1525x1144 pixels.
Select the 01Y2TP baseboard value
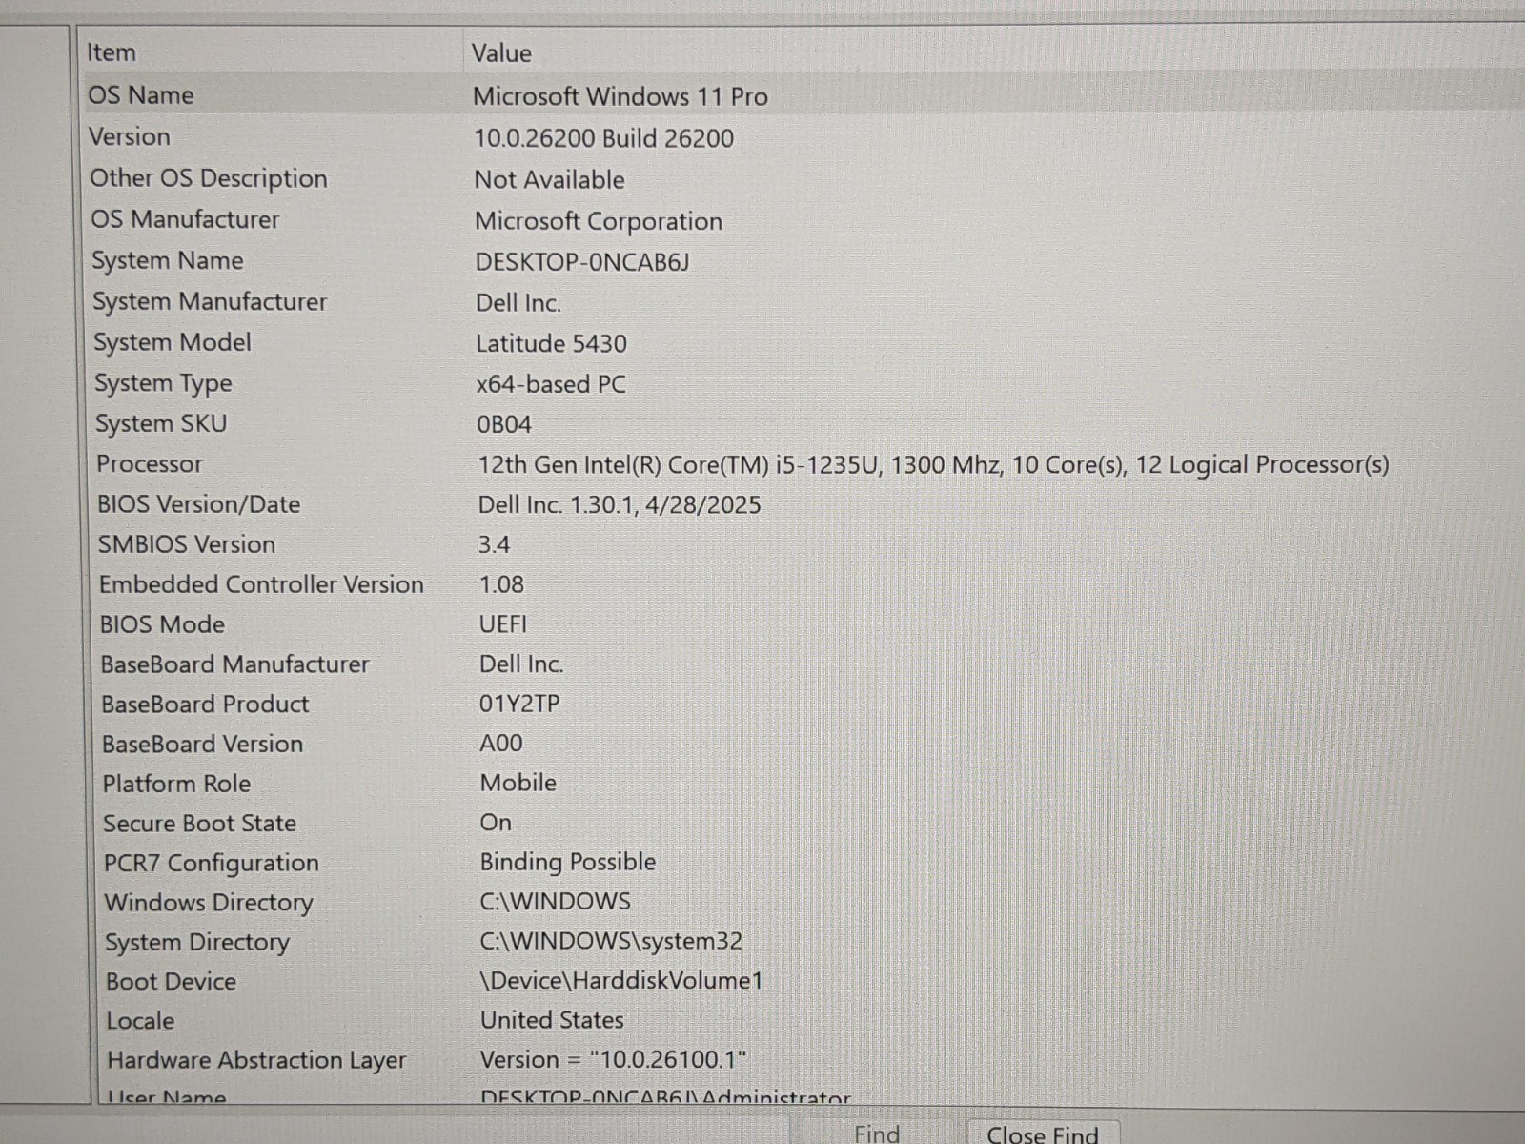519,705
